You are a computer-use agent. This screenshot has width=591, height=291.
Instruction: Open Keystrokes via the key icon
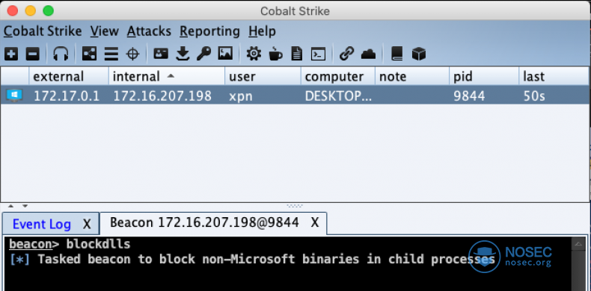tap(204, 54)
